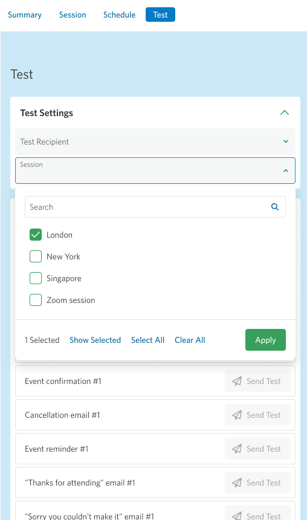
Task: Open the Schedule tab
Action: (x=119, y=15)
